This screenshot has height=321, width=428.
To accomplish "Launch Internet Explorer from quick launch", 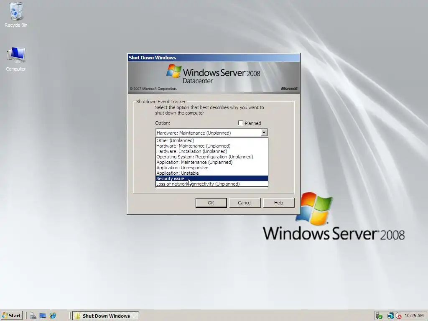I will [53, 316].
